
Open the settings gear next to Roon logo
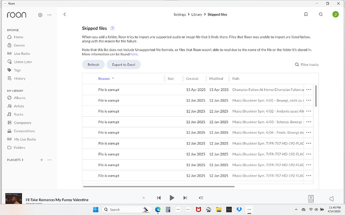[x=40, y=15]
